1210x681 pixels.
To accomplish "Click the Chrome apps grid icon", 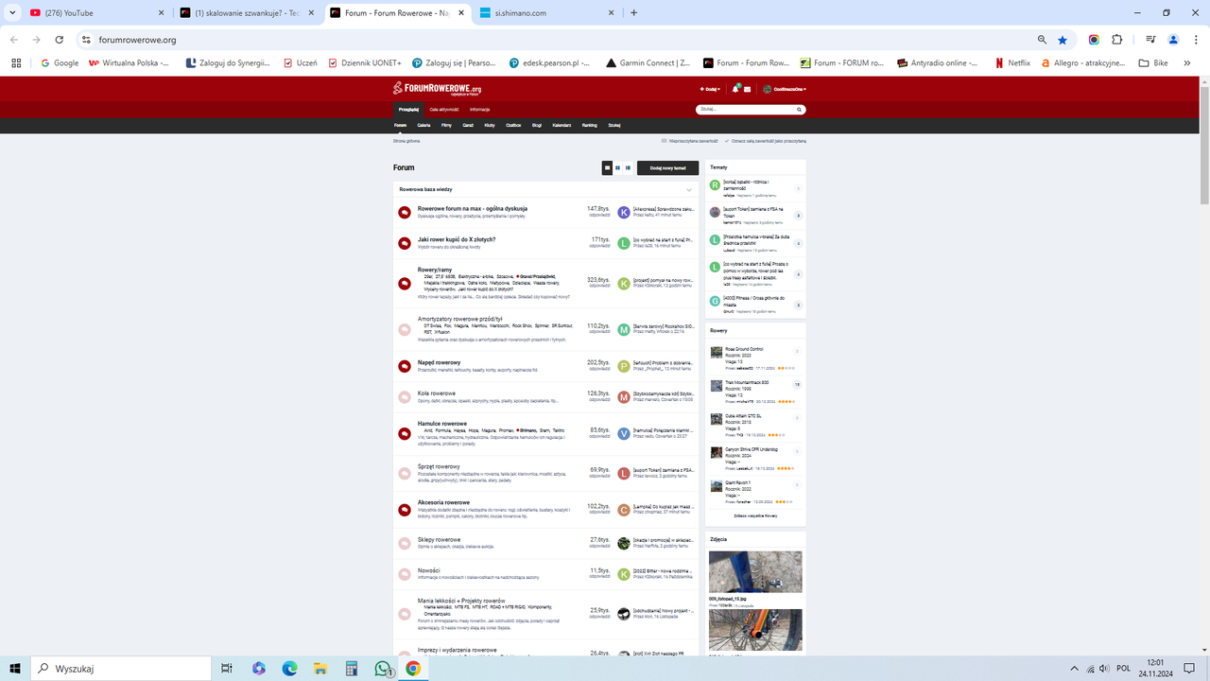I will [x=16, y=63].
